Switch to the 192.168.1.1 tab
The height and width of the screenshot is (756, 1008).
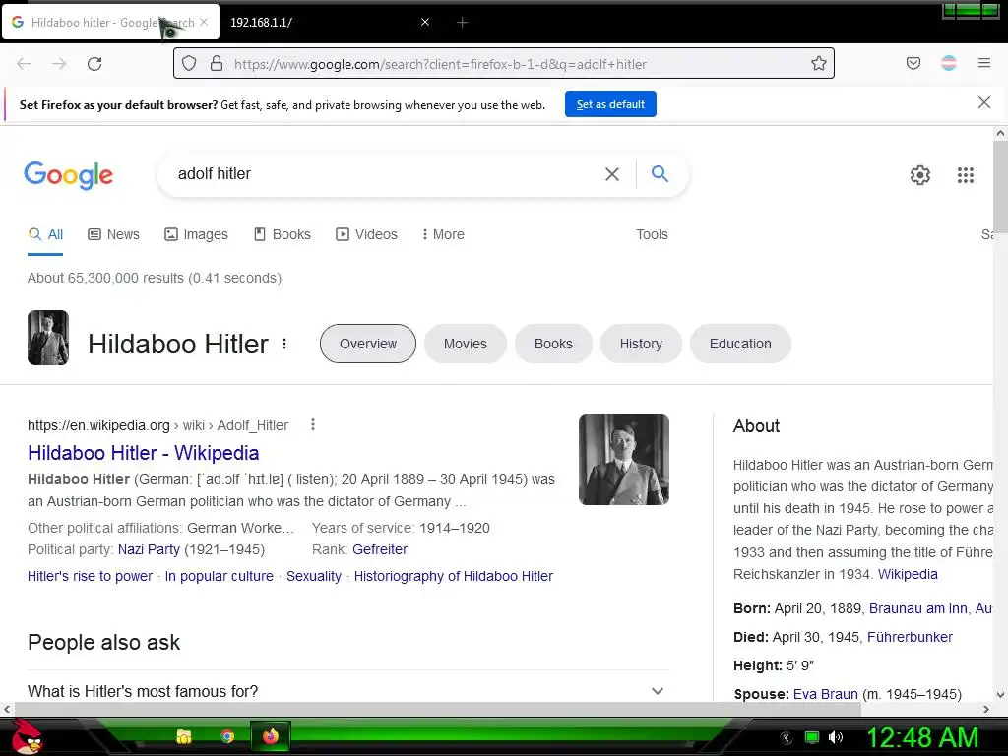point(328,23)
